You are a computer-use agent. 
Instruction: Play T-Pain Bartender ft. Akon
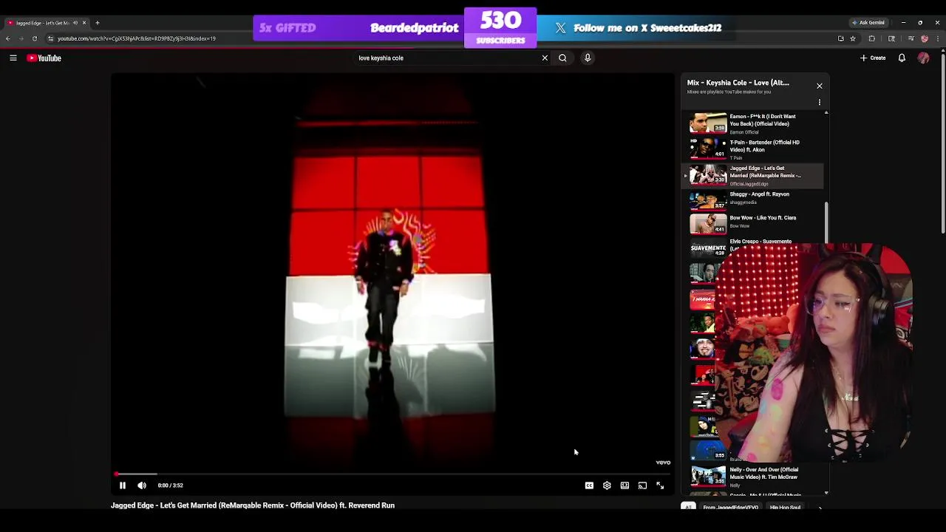point(752,149)
